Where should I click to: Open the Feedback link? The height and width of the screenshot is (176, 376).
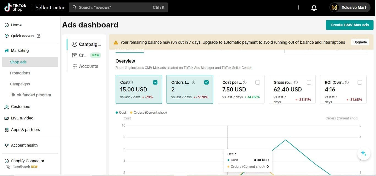tap(21, 167)
